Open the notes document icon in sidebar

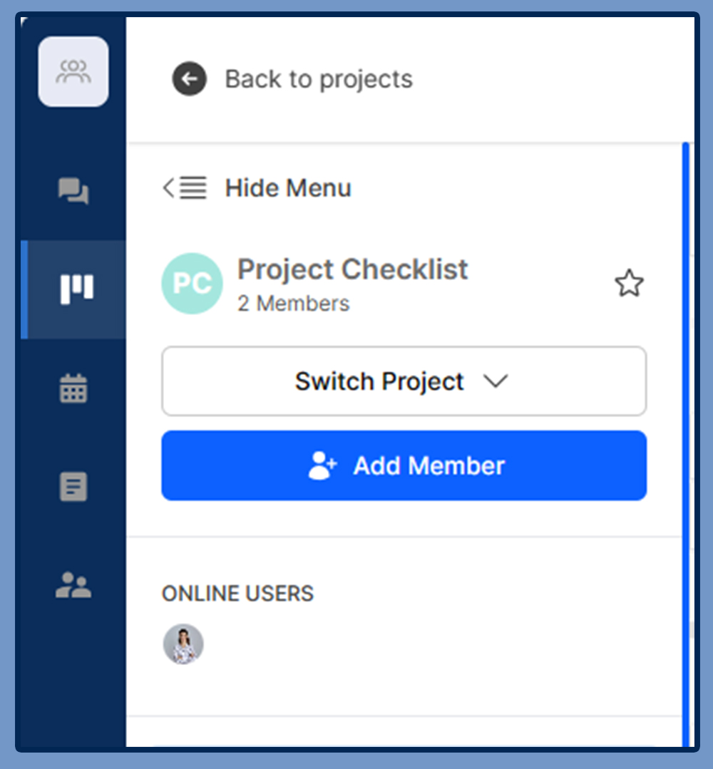pyautogui.click(x=73, y=487)
